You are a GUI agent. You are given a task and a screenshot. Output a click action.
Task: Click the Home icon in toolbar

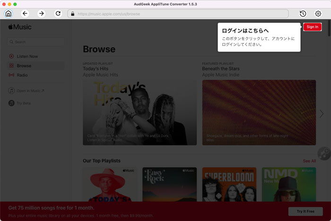(9, 14)
